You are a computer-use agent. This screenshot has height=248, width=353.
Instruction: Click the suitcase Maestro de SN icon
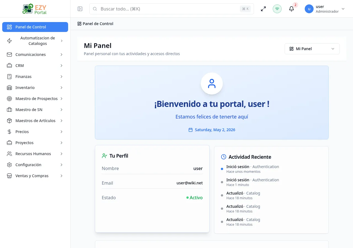tap(9, 110)
